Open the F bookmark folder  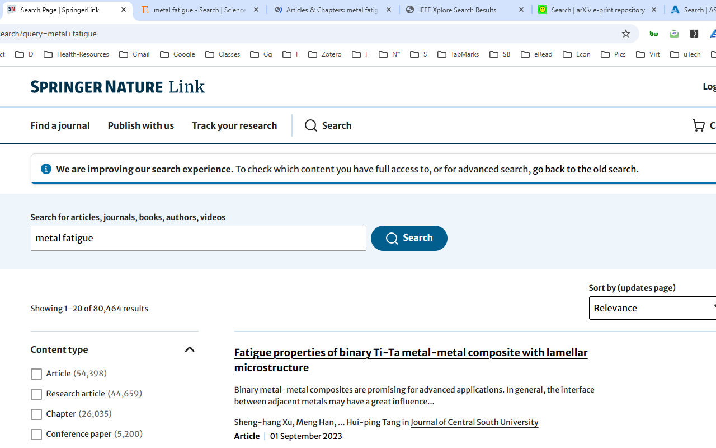(x=360, y=54)
